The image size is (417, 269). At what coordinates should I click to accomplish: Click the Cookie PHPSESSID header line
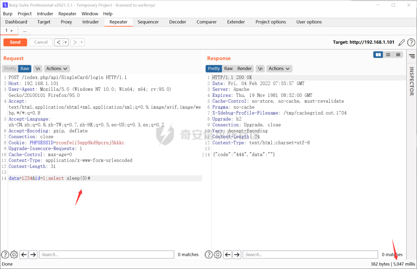pos(66,143)
